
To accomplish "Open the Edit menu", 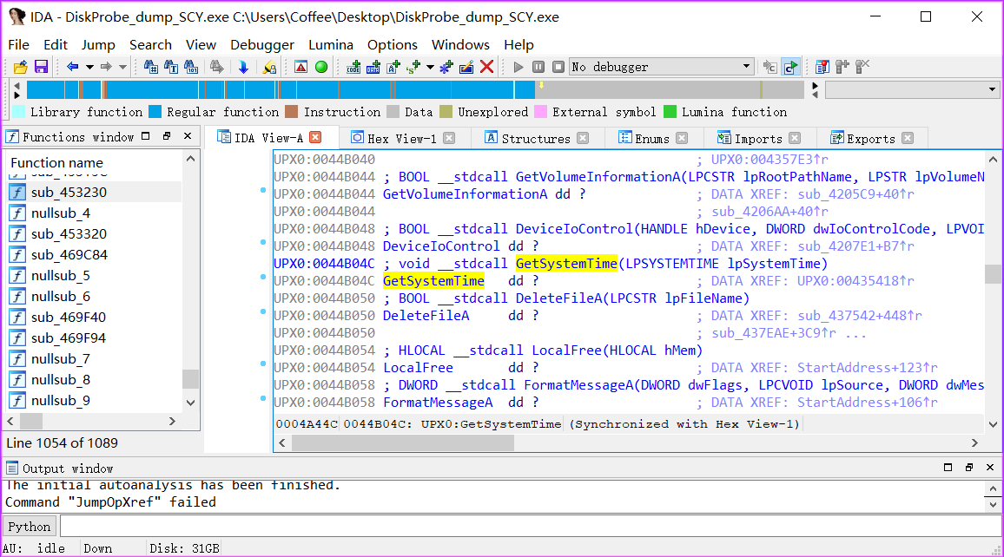I will coord(55,45).
